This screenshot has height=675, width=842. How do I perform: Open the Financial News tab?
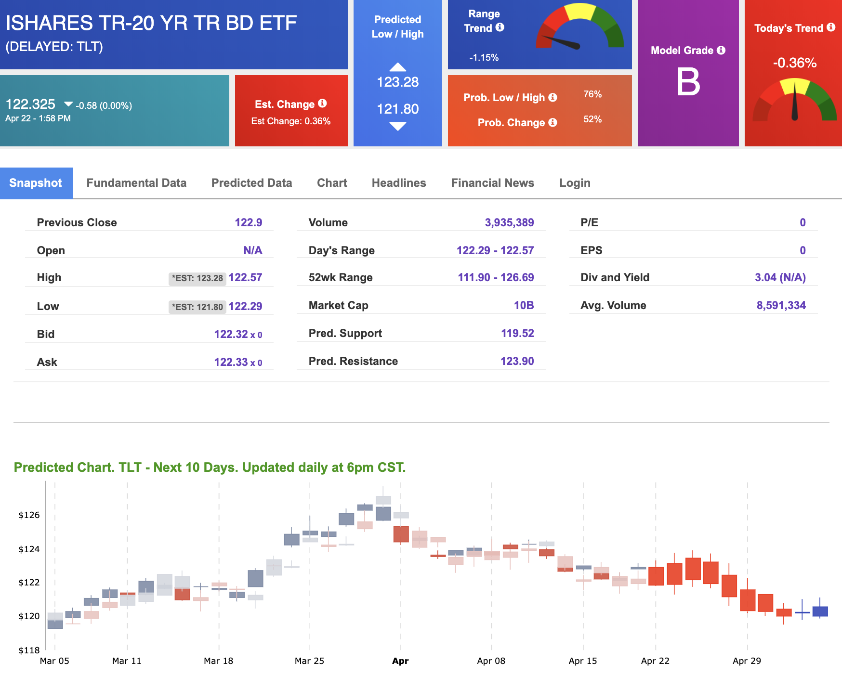(x=492, y=183)
